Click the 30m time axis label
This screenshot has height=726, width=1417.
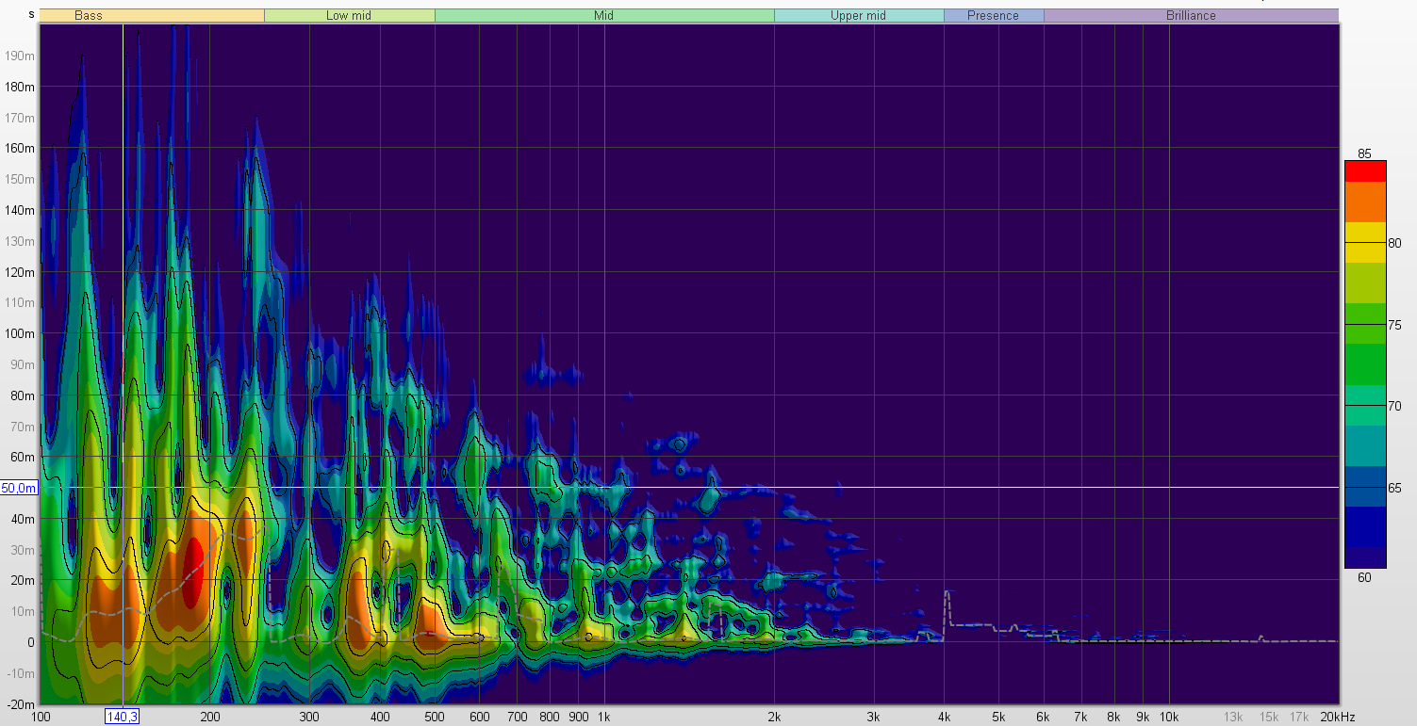(x=24, y=550)
